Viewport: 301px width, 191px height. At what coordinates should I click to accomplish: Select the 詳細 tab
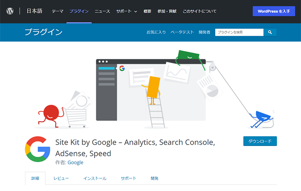[35, 178]
